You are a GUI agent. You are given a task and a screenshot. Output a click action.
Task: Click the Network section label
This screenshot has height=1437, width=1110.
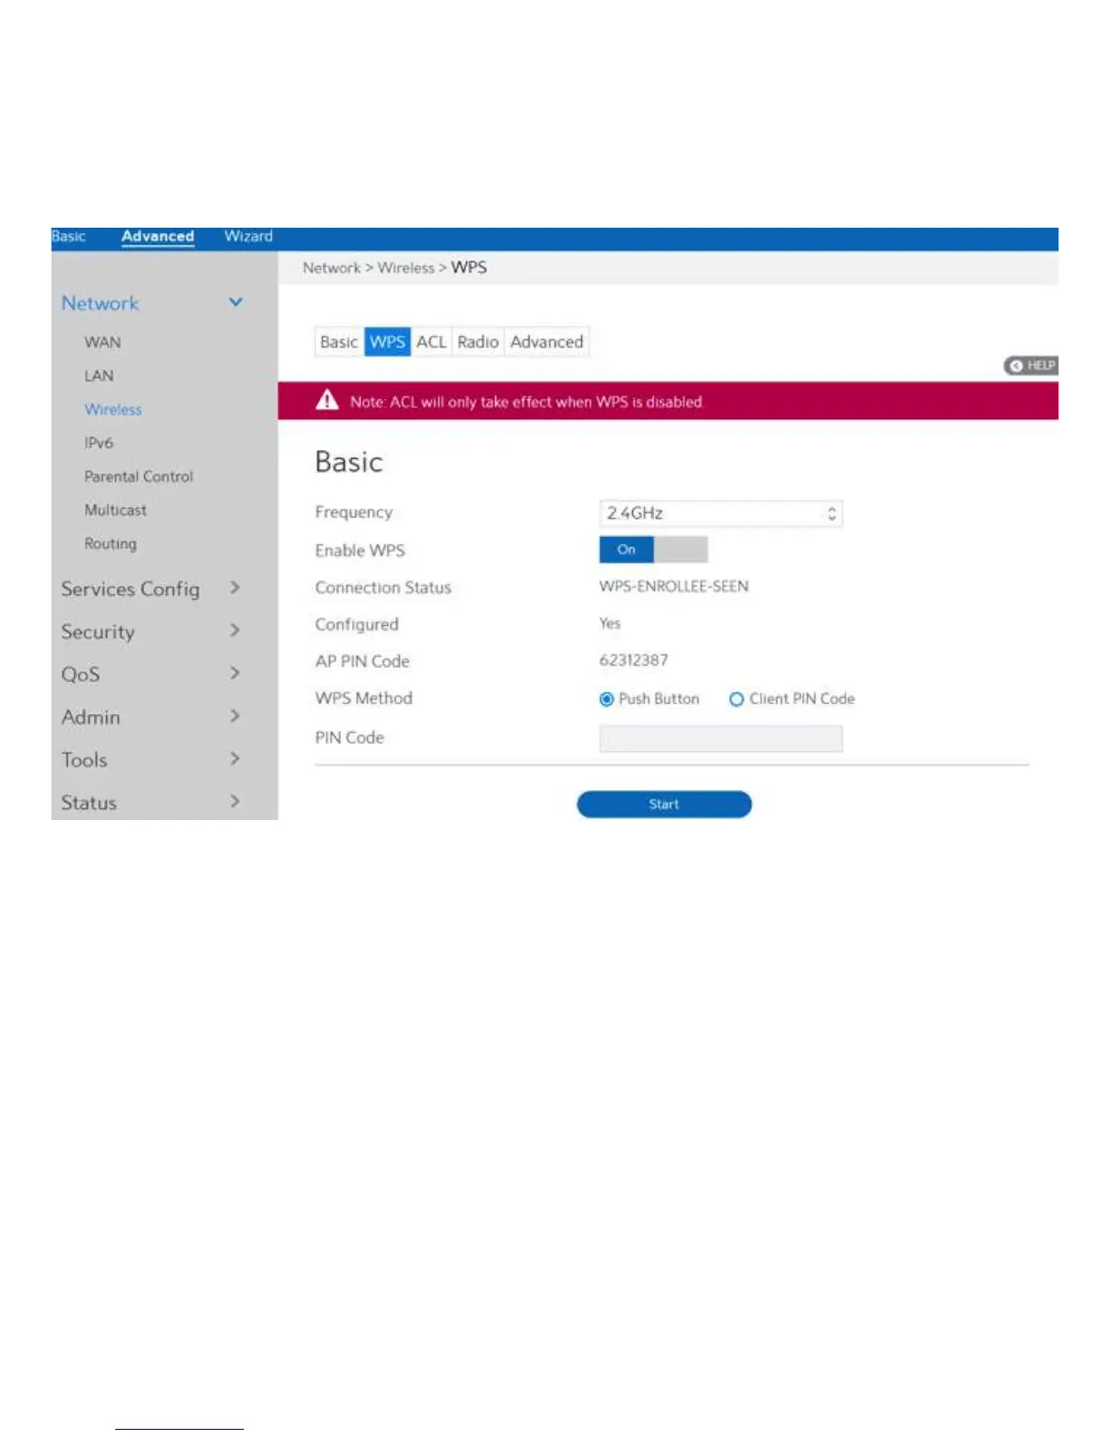(100, 304)
